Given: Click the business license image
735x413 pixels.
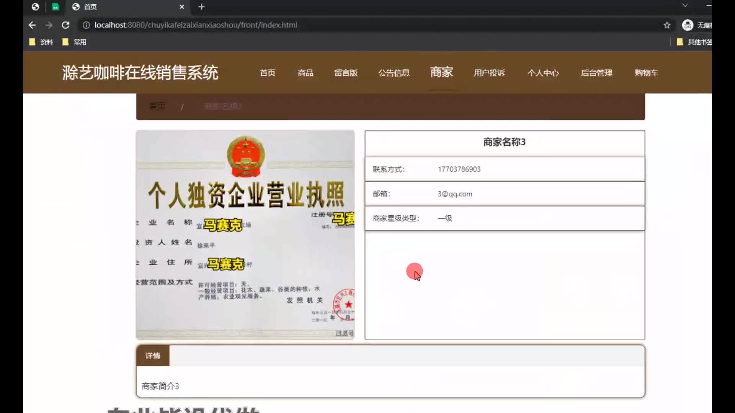Looking at the screenshot, I should click(x=245, y=234).
